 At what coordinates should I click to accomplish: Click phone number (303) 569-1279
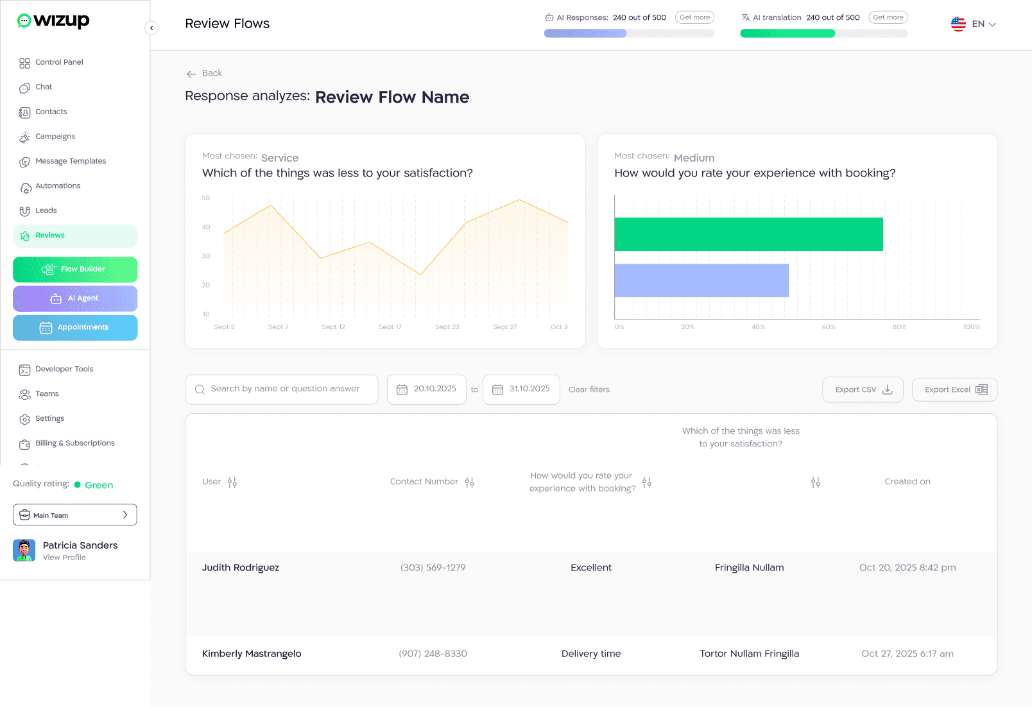(433, 568)
